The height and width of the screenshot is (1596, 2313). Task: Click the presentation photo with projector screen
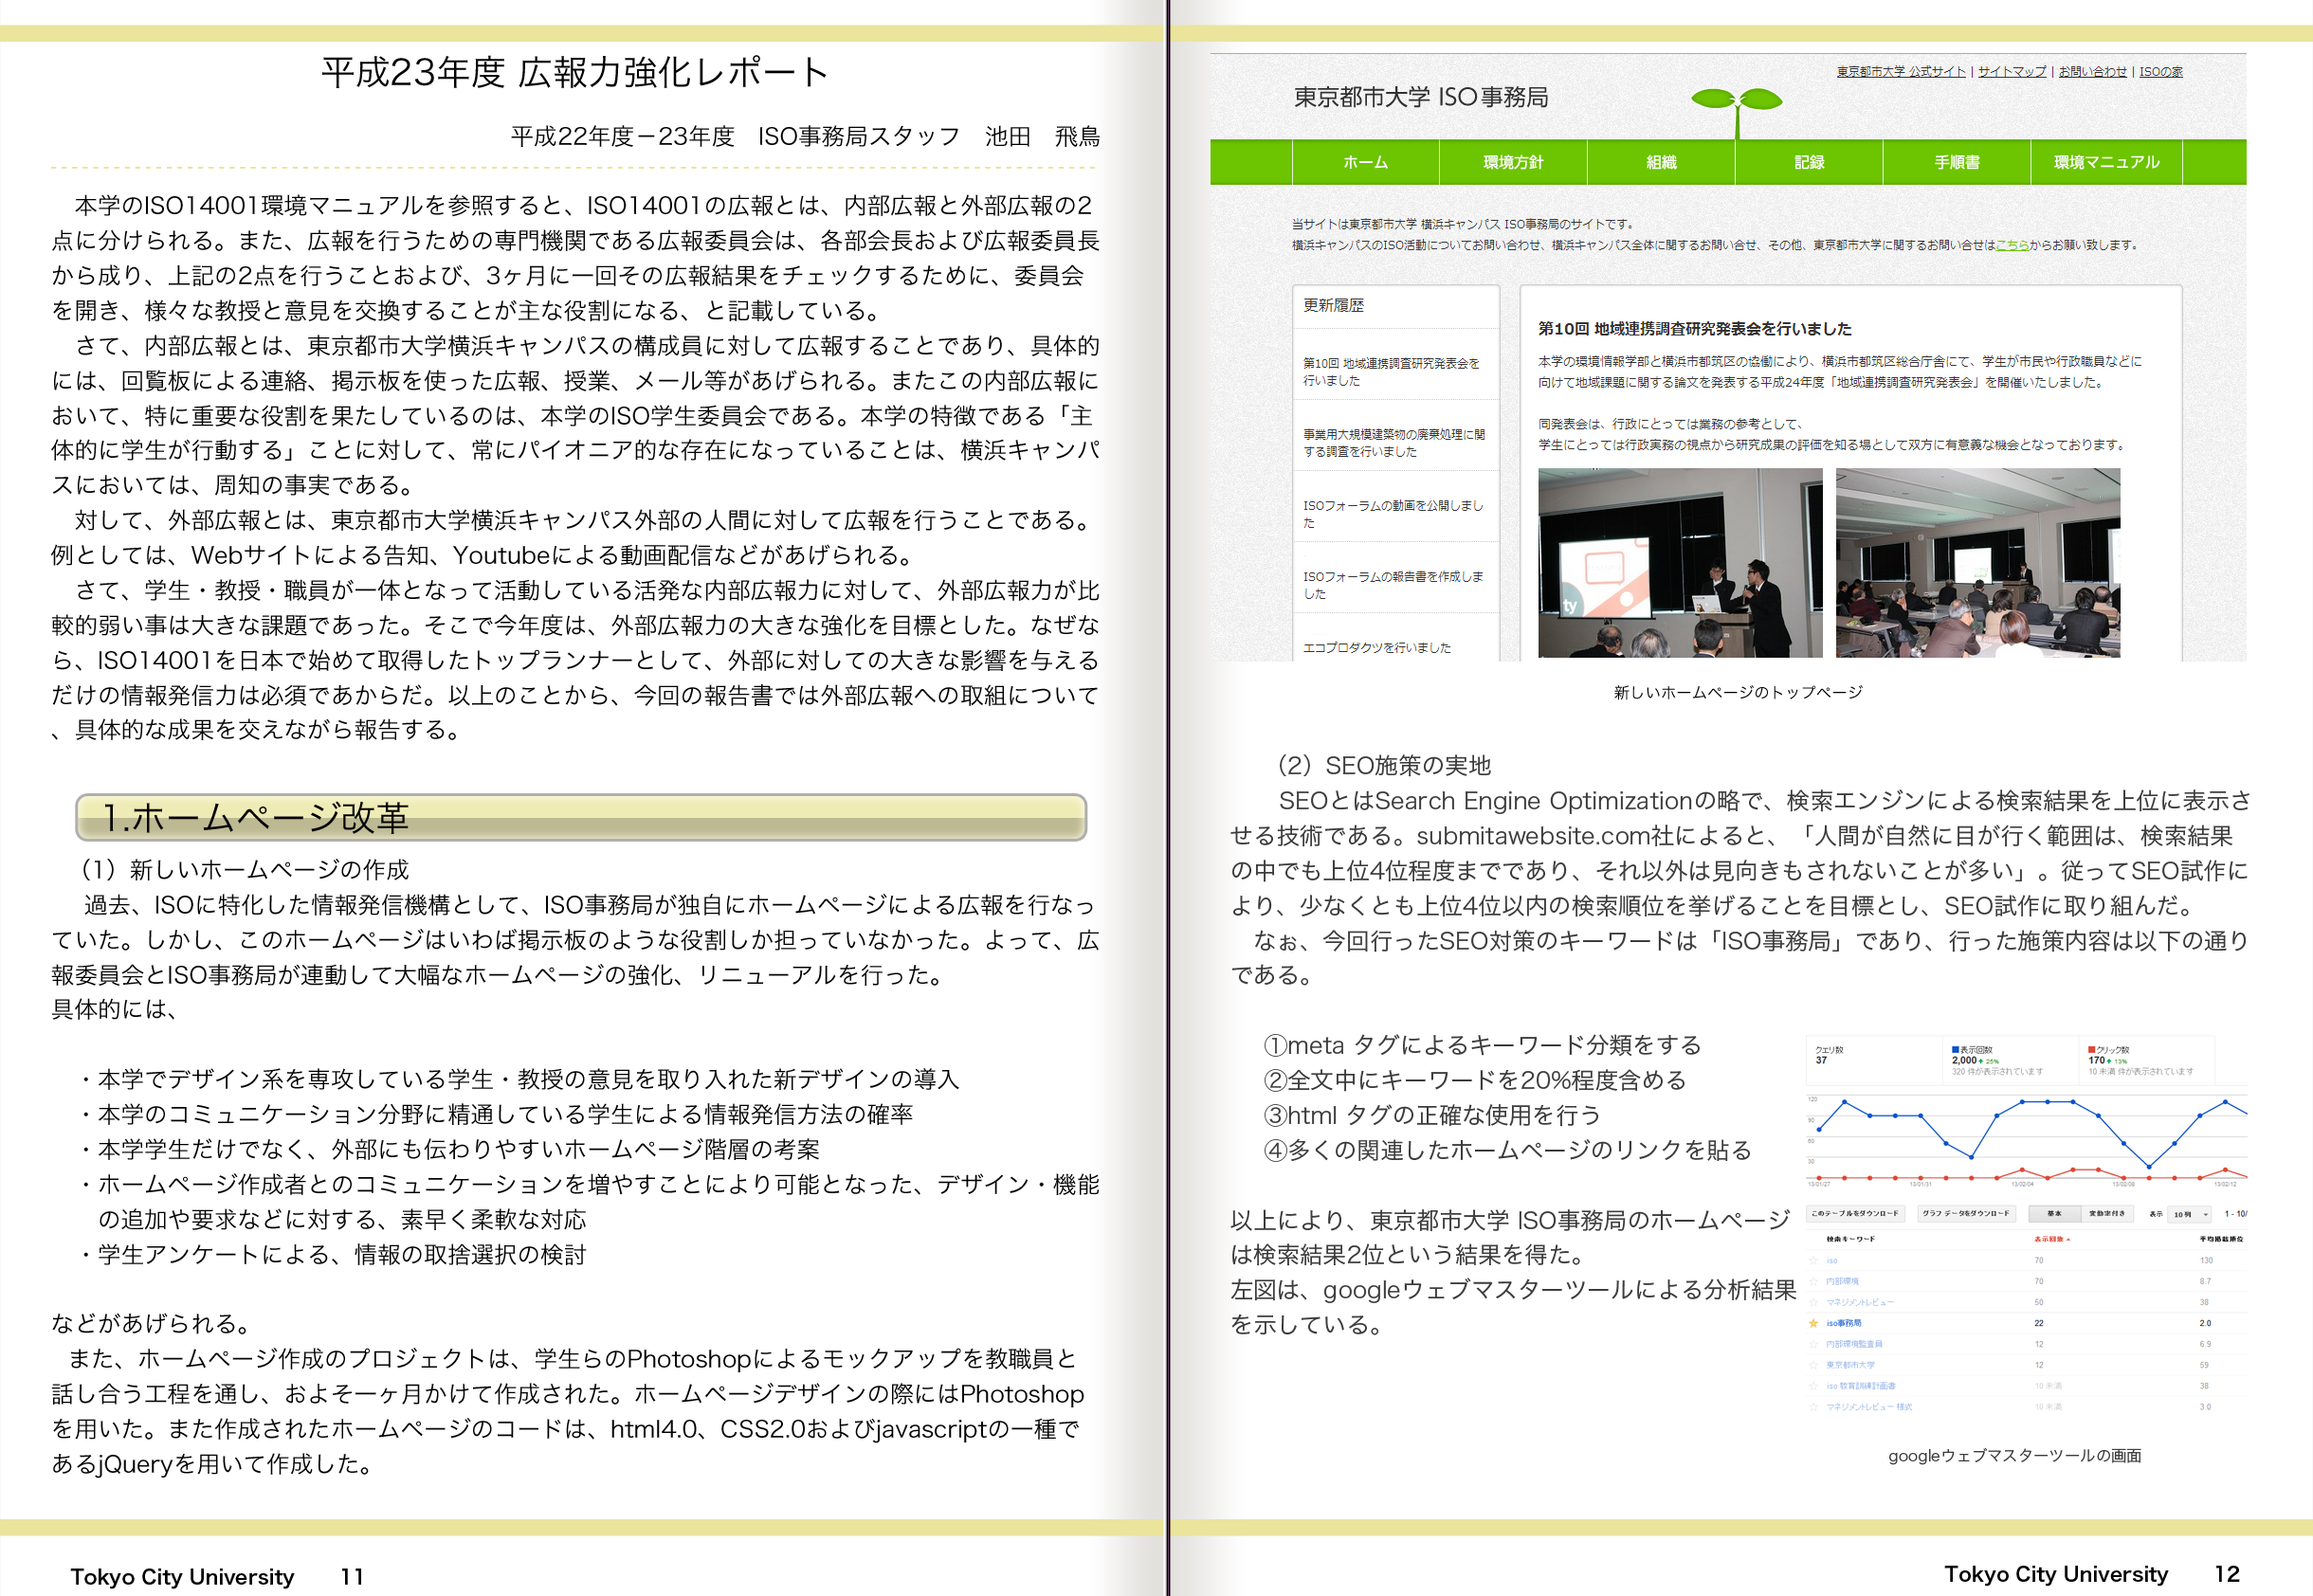[1679, 562]
